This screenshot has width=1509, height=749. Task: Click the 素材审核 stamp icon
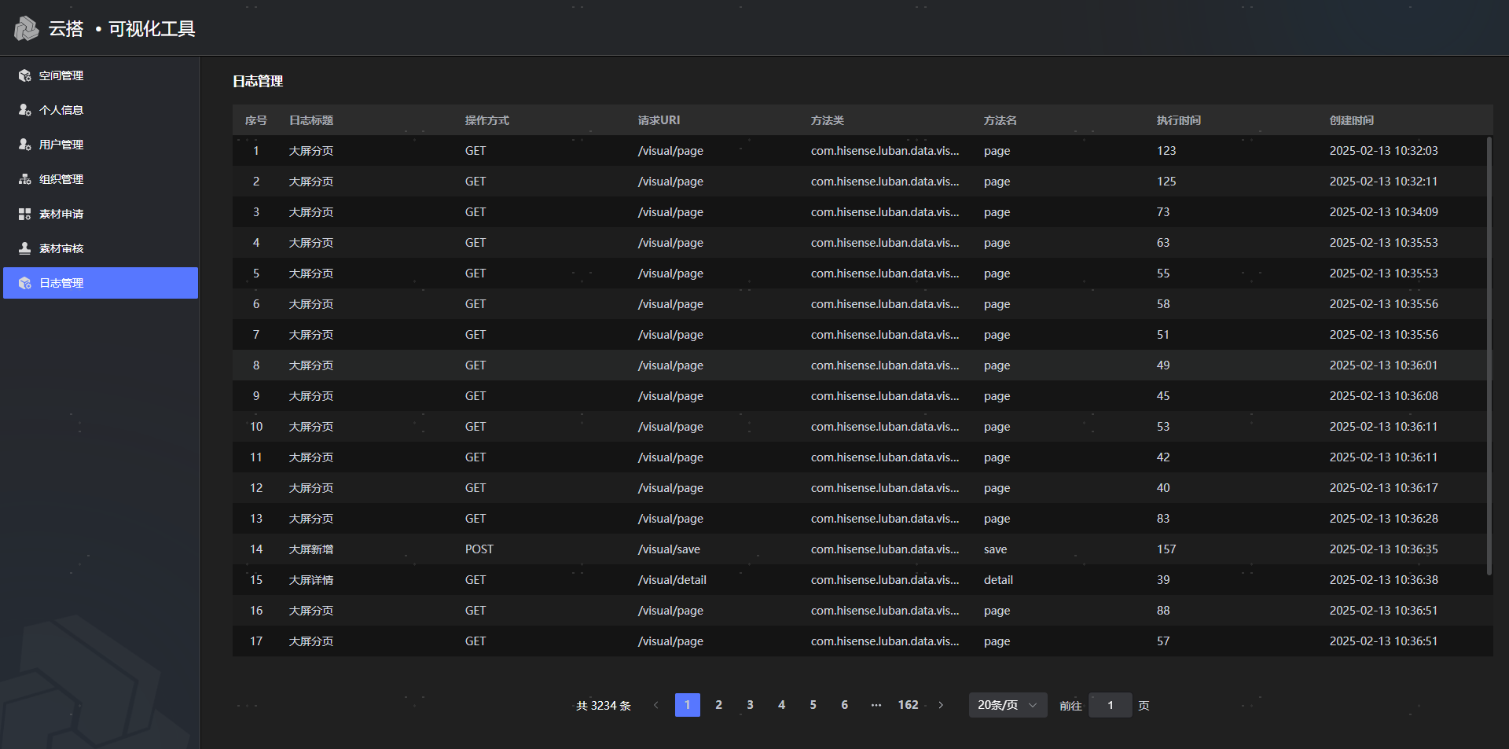25,248
